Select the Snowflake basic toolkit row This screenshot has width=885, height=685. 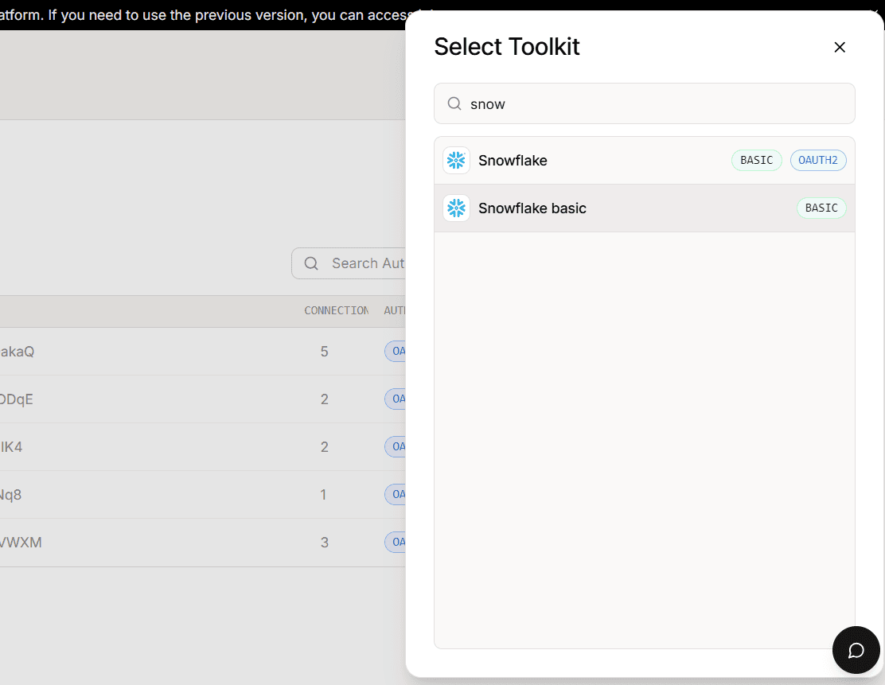tap(644, 208)
